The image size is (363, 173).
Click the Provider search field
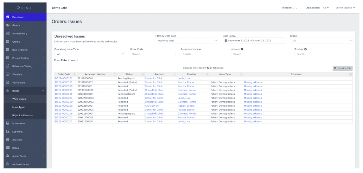pos(323,54)
